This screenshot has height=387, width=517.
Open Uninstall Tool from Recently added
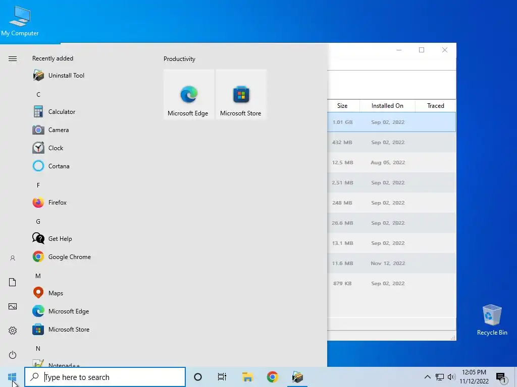[59, 76]
